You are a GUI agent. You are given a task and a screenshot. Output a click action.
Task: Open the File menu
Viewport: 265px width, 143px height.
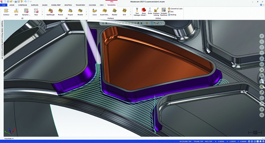click(4, 5)
